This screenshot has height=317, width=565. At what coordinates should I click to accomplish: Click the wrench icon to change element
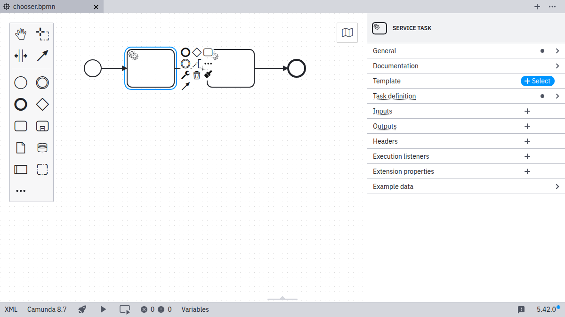coord(186,75)
